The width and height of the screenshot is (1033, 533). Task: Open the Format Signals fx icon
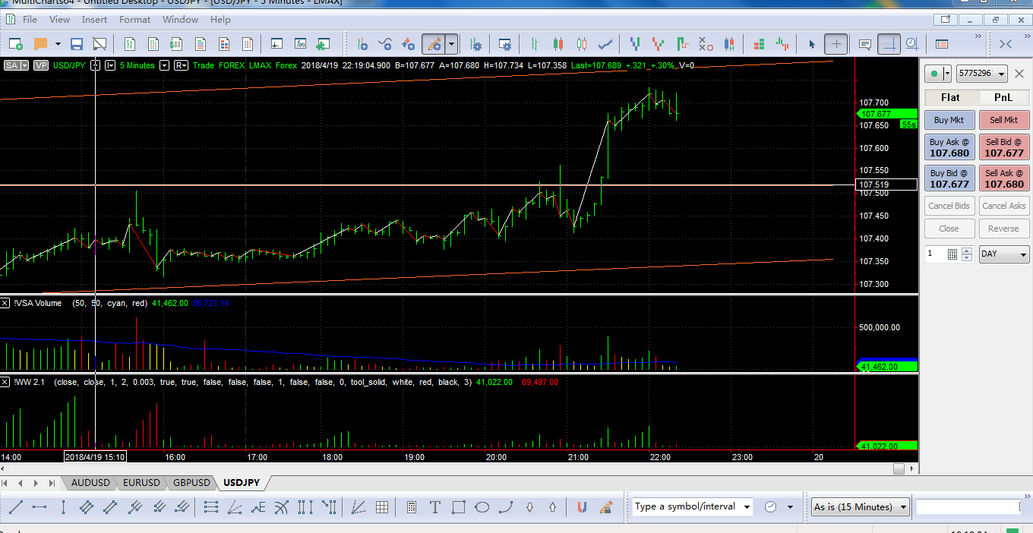coord(300,44)
